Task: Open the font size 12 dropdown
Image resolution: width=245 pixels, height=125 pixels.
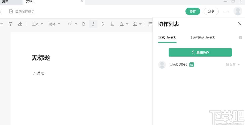Action: [x=72, y=24]
